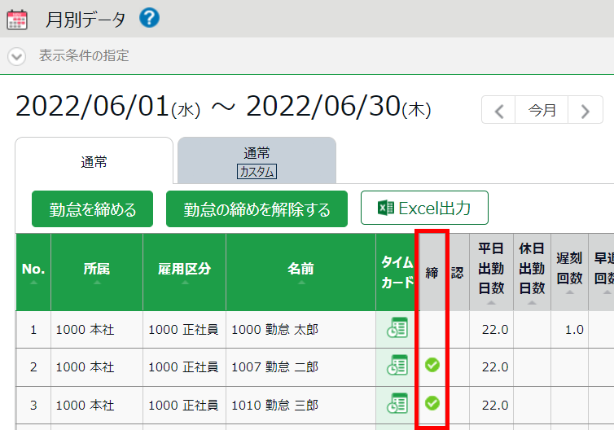Select the first 通常 tab
The image size is (614, 430).
[x=94, y=161]
